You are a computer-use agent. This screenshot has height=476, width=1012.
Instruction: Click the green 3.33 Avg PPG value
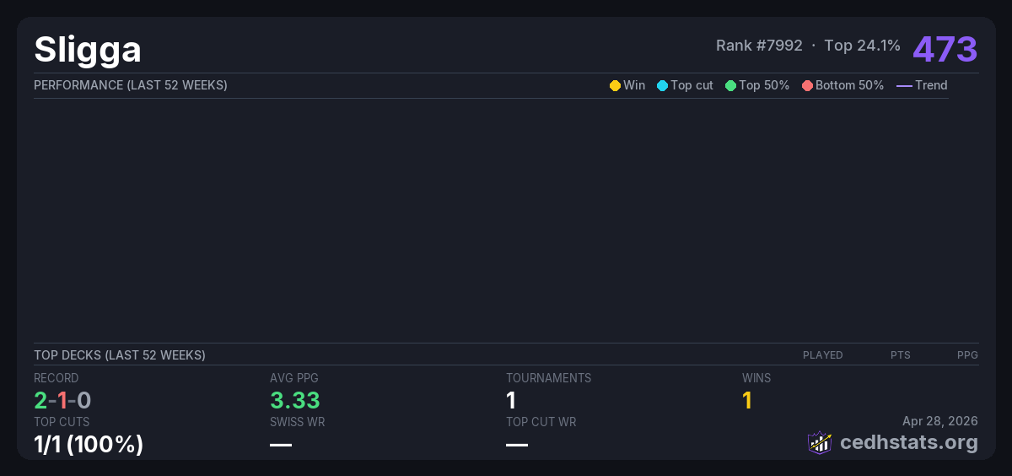(x=295, y=401)
